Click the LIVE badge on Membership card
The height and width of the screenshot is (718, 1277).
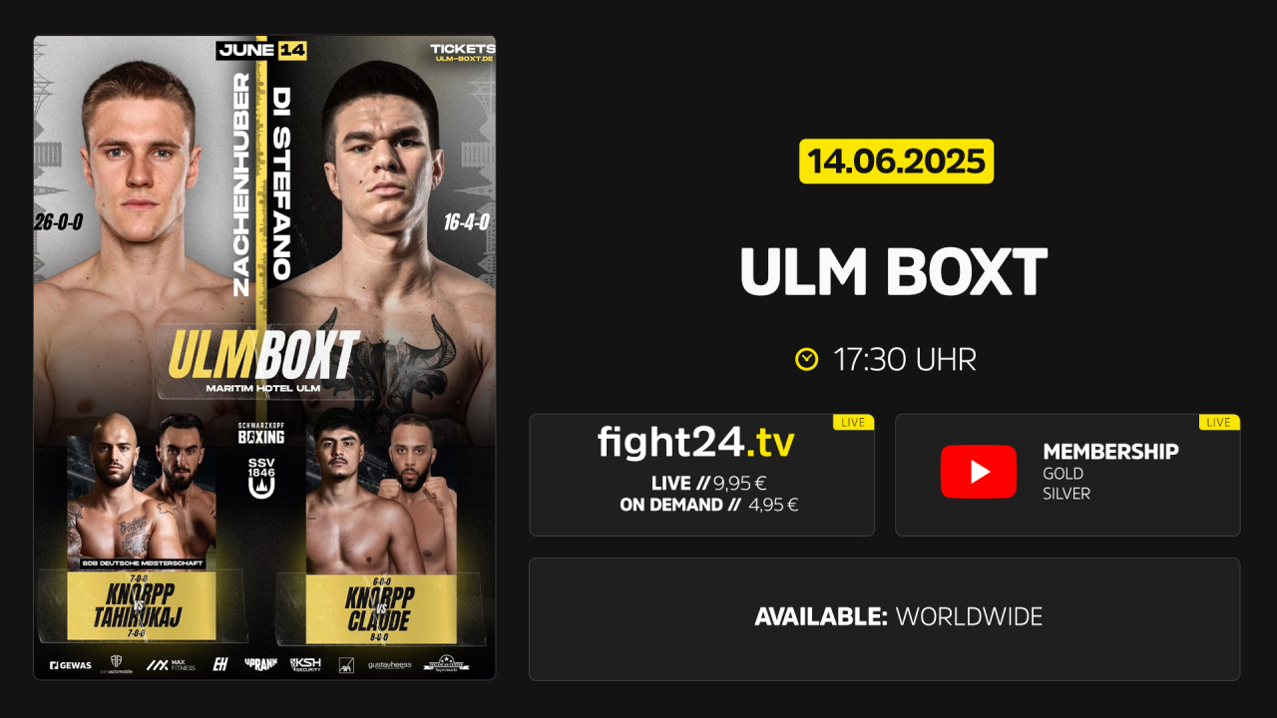pos(1219,423)
